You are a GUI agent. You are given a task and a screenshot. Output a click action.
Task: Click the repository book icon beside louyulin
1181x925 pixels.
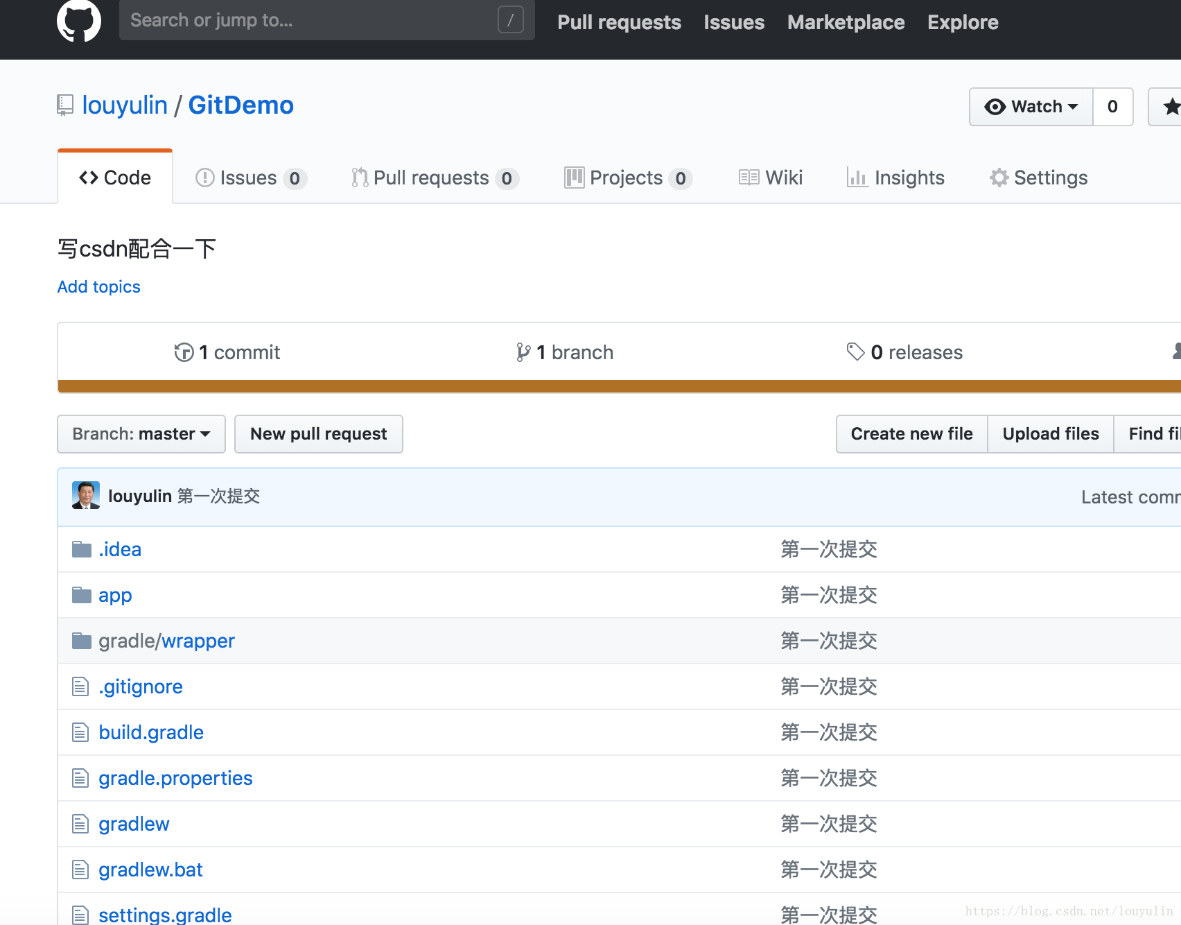pyautogui.click(x=65, y=105)
